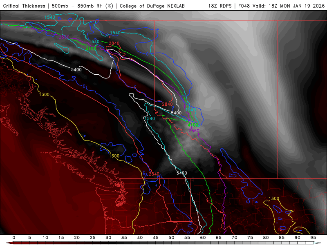Select the "18Z RDPS" model run label
The height and width of the screenshot is (245, 327).
220,6
